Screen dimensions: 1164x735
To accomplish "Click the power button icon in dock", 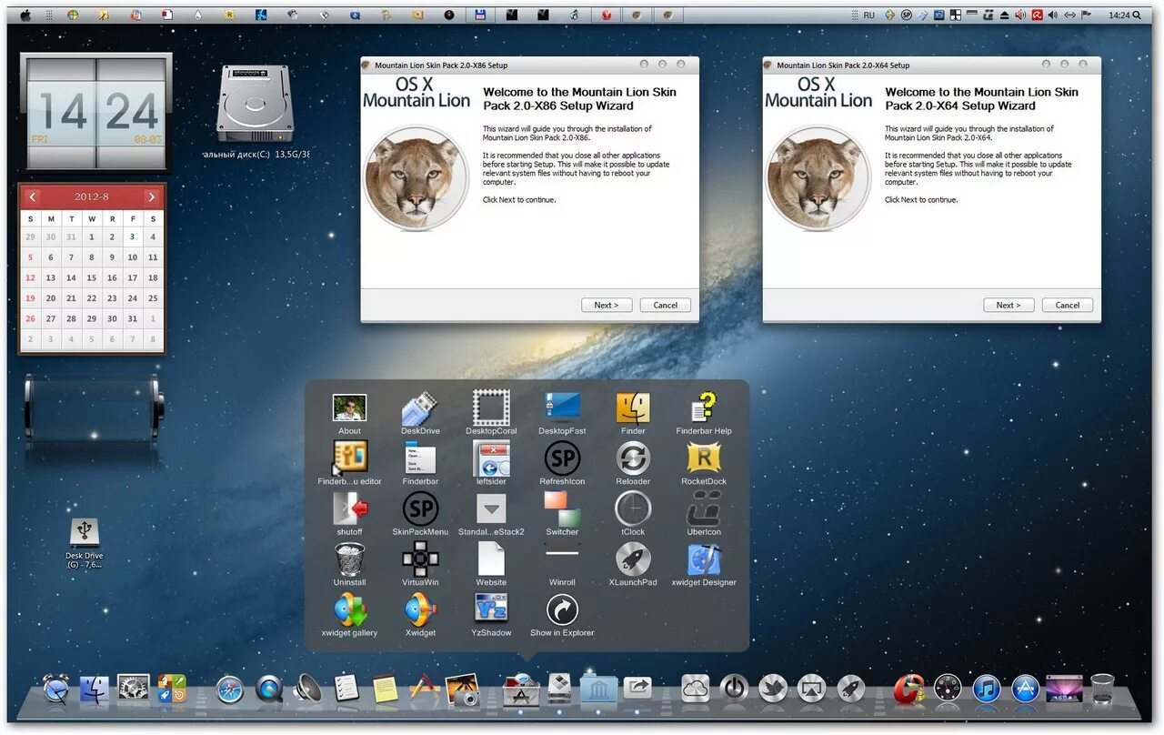I will (734, 689).
